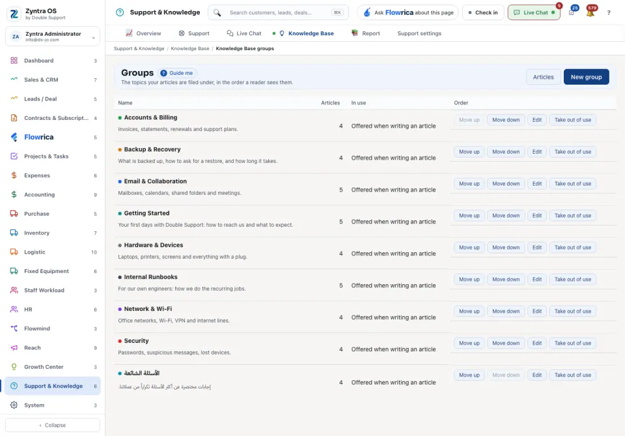Viewport: 625px width, 436px height.
Task: Collapse the sidebar
Action: click(53, 425)
